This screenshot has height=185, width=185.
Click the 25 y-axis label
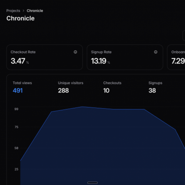16,169
